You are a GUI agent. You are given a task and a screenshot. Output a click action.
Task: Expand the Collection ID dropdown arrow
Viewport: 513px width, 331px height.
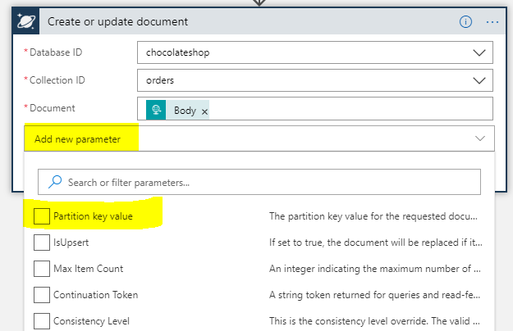479,80
